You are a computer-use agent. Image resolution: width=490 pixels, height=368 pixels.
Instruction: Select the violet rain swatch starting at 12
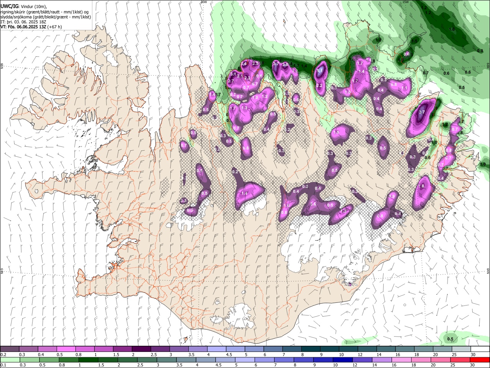point(362,360)
